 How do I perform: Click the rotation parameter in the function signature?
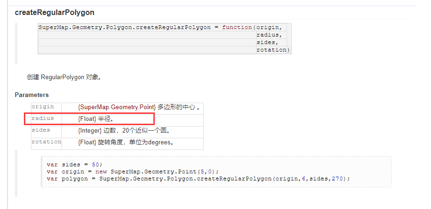271,50
